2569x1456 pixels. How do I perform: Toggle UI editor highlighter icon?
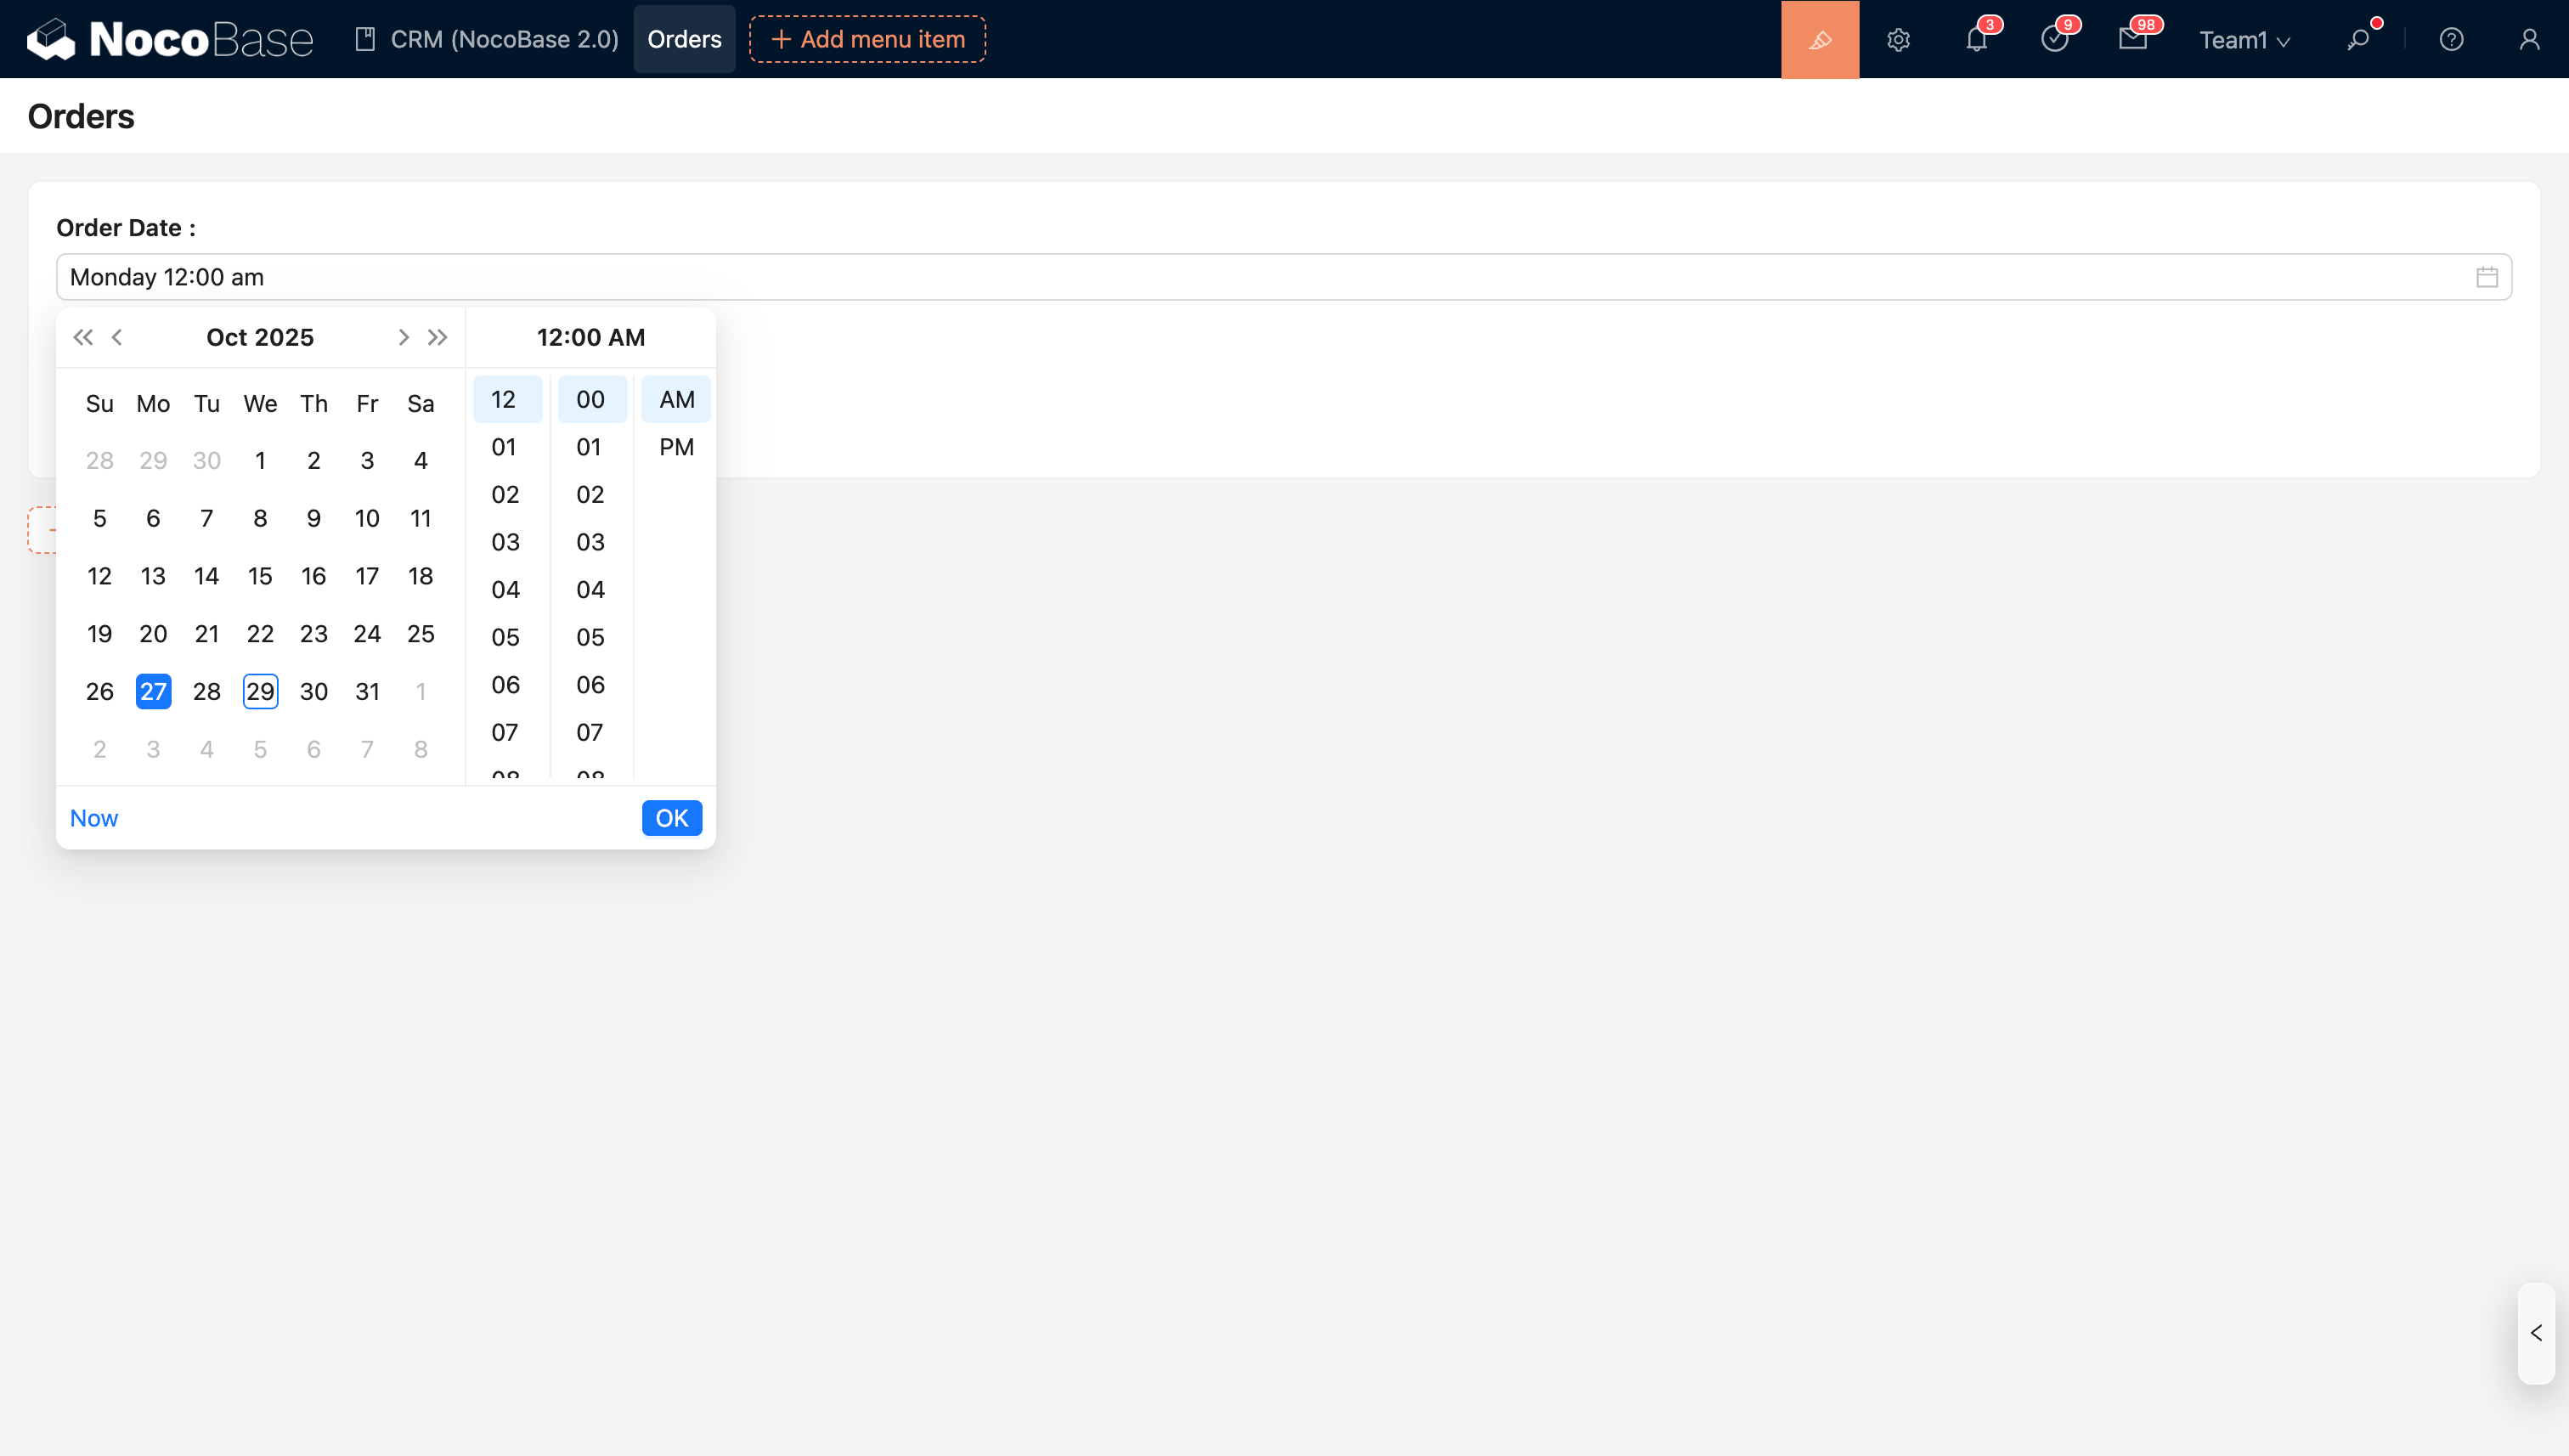click(x=1819, y=39)
